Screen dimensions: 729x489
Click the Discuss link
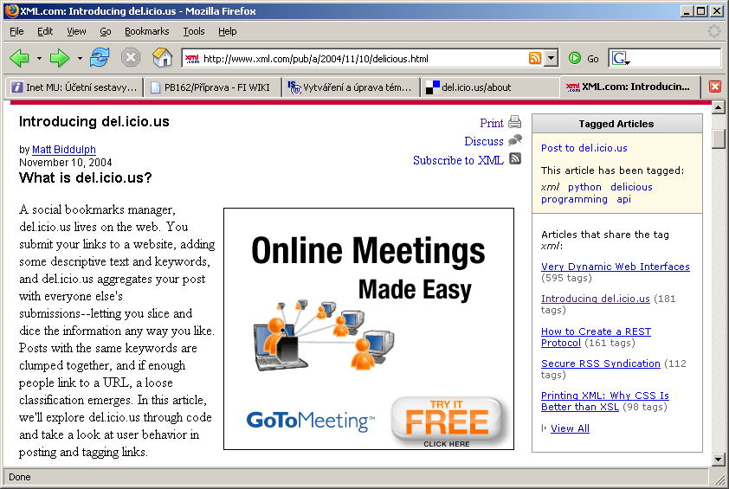point(483,141)
